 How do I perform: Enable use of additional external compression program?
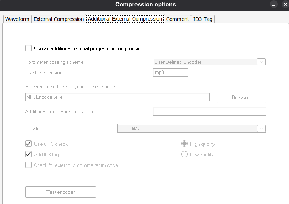coord(28,48)
